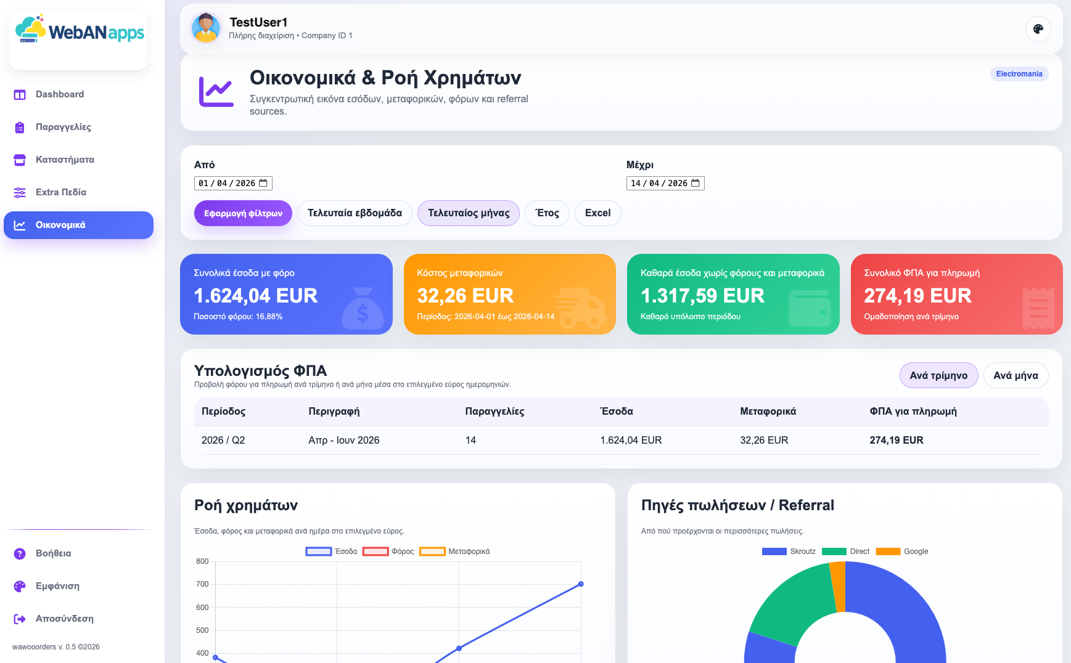Click the Extra Πεδία sliders icon

coord(20,192)
